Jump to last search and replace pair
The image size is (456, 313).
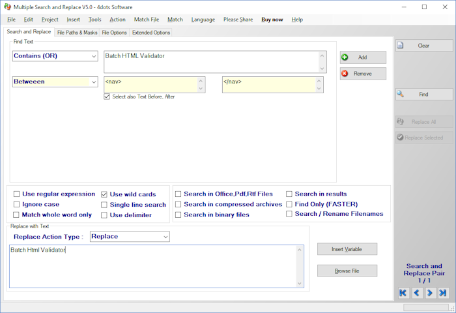click(443, 293)
